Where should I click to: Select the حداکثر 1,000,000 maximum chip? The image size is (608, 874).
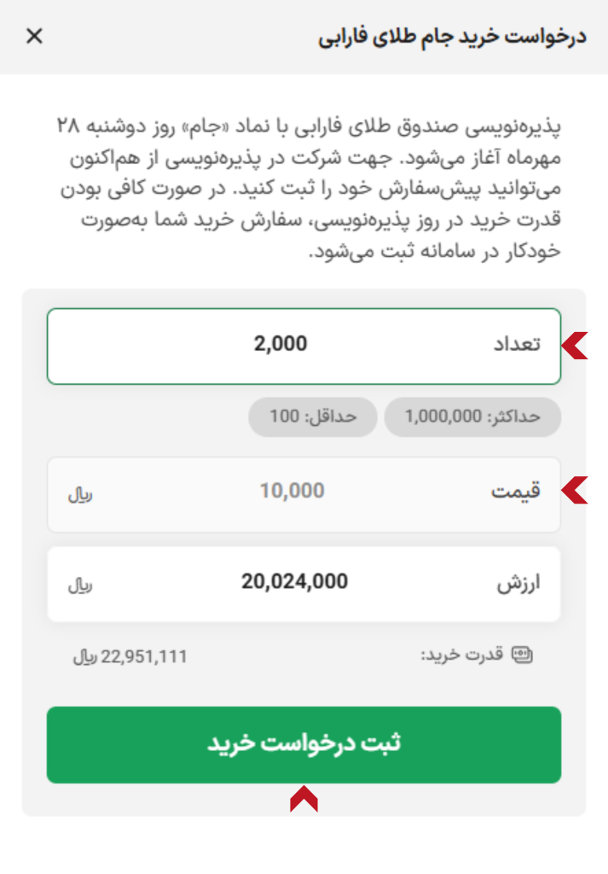coord(472,417)
